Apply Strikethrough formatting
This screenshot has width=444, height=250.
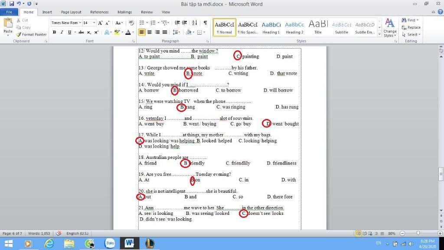coord(81,32)
